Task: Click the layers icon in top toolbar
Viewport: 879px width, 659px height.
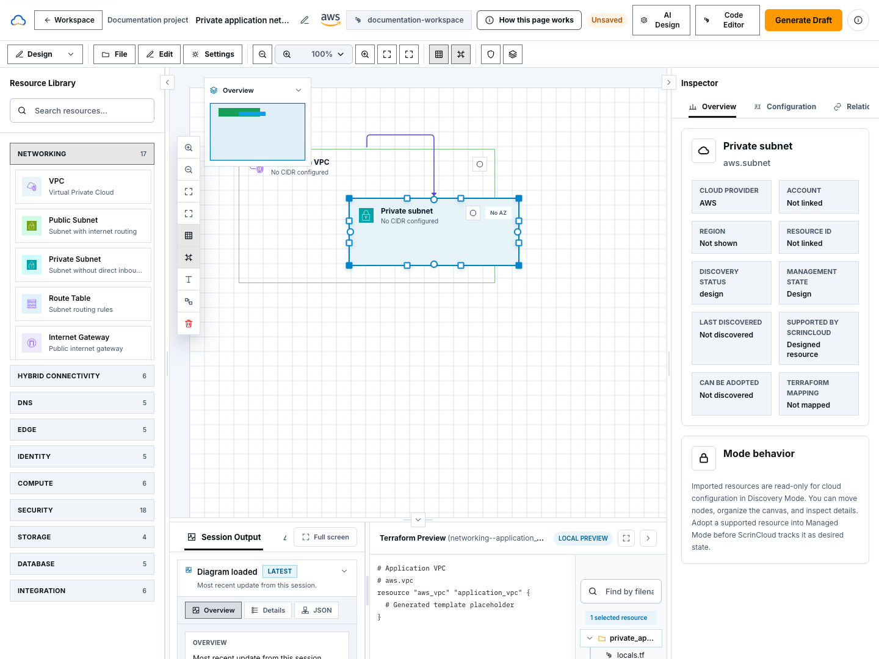Action: coord(513,54)
